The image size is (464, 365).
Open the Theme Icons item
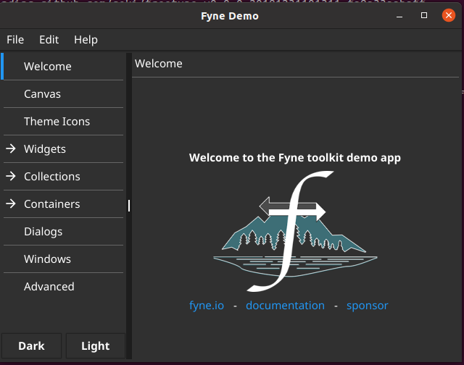pyautogui.click(x=63, y=122)
